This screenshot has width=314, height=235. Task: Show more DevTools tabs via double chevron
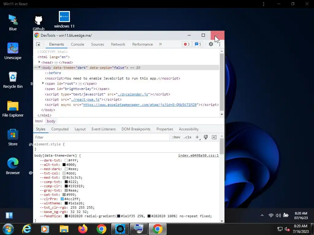pos(160,44)
